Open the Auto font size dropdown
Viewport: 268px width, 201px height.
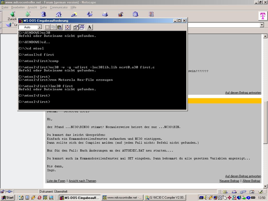[x=40, y=27]
